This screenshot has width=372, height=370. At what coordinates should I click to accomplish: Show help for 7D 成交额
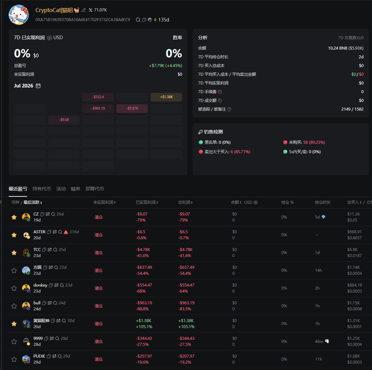220,101
